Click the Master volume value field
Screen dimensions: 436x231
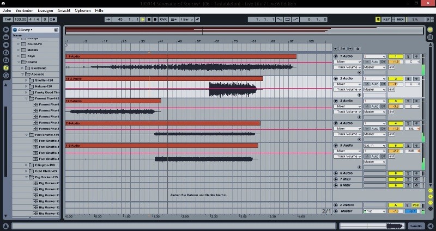395,211
